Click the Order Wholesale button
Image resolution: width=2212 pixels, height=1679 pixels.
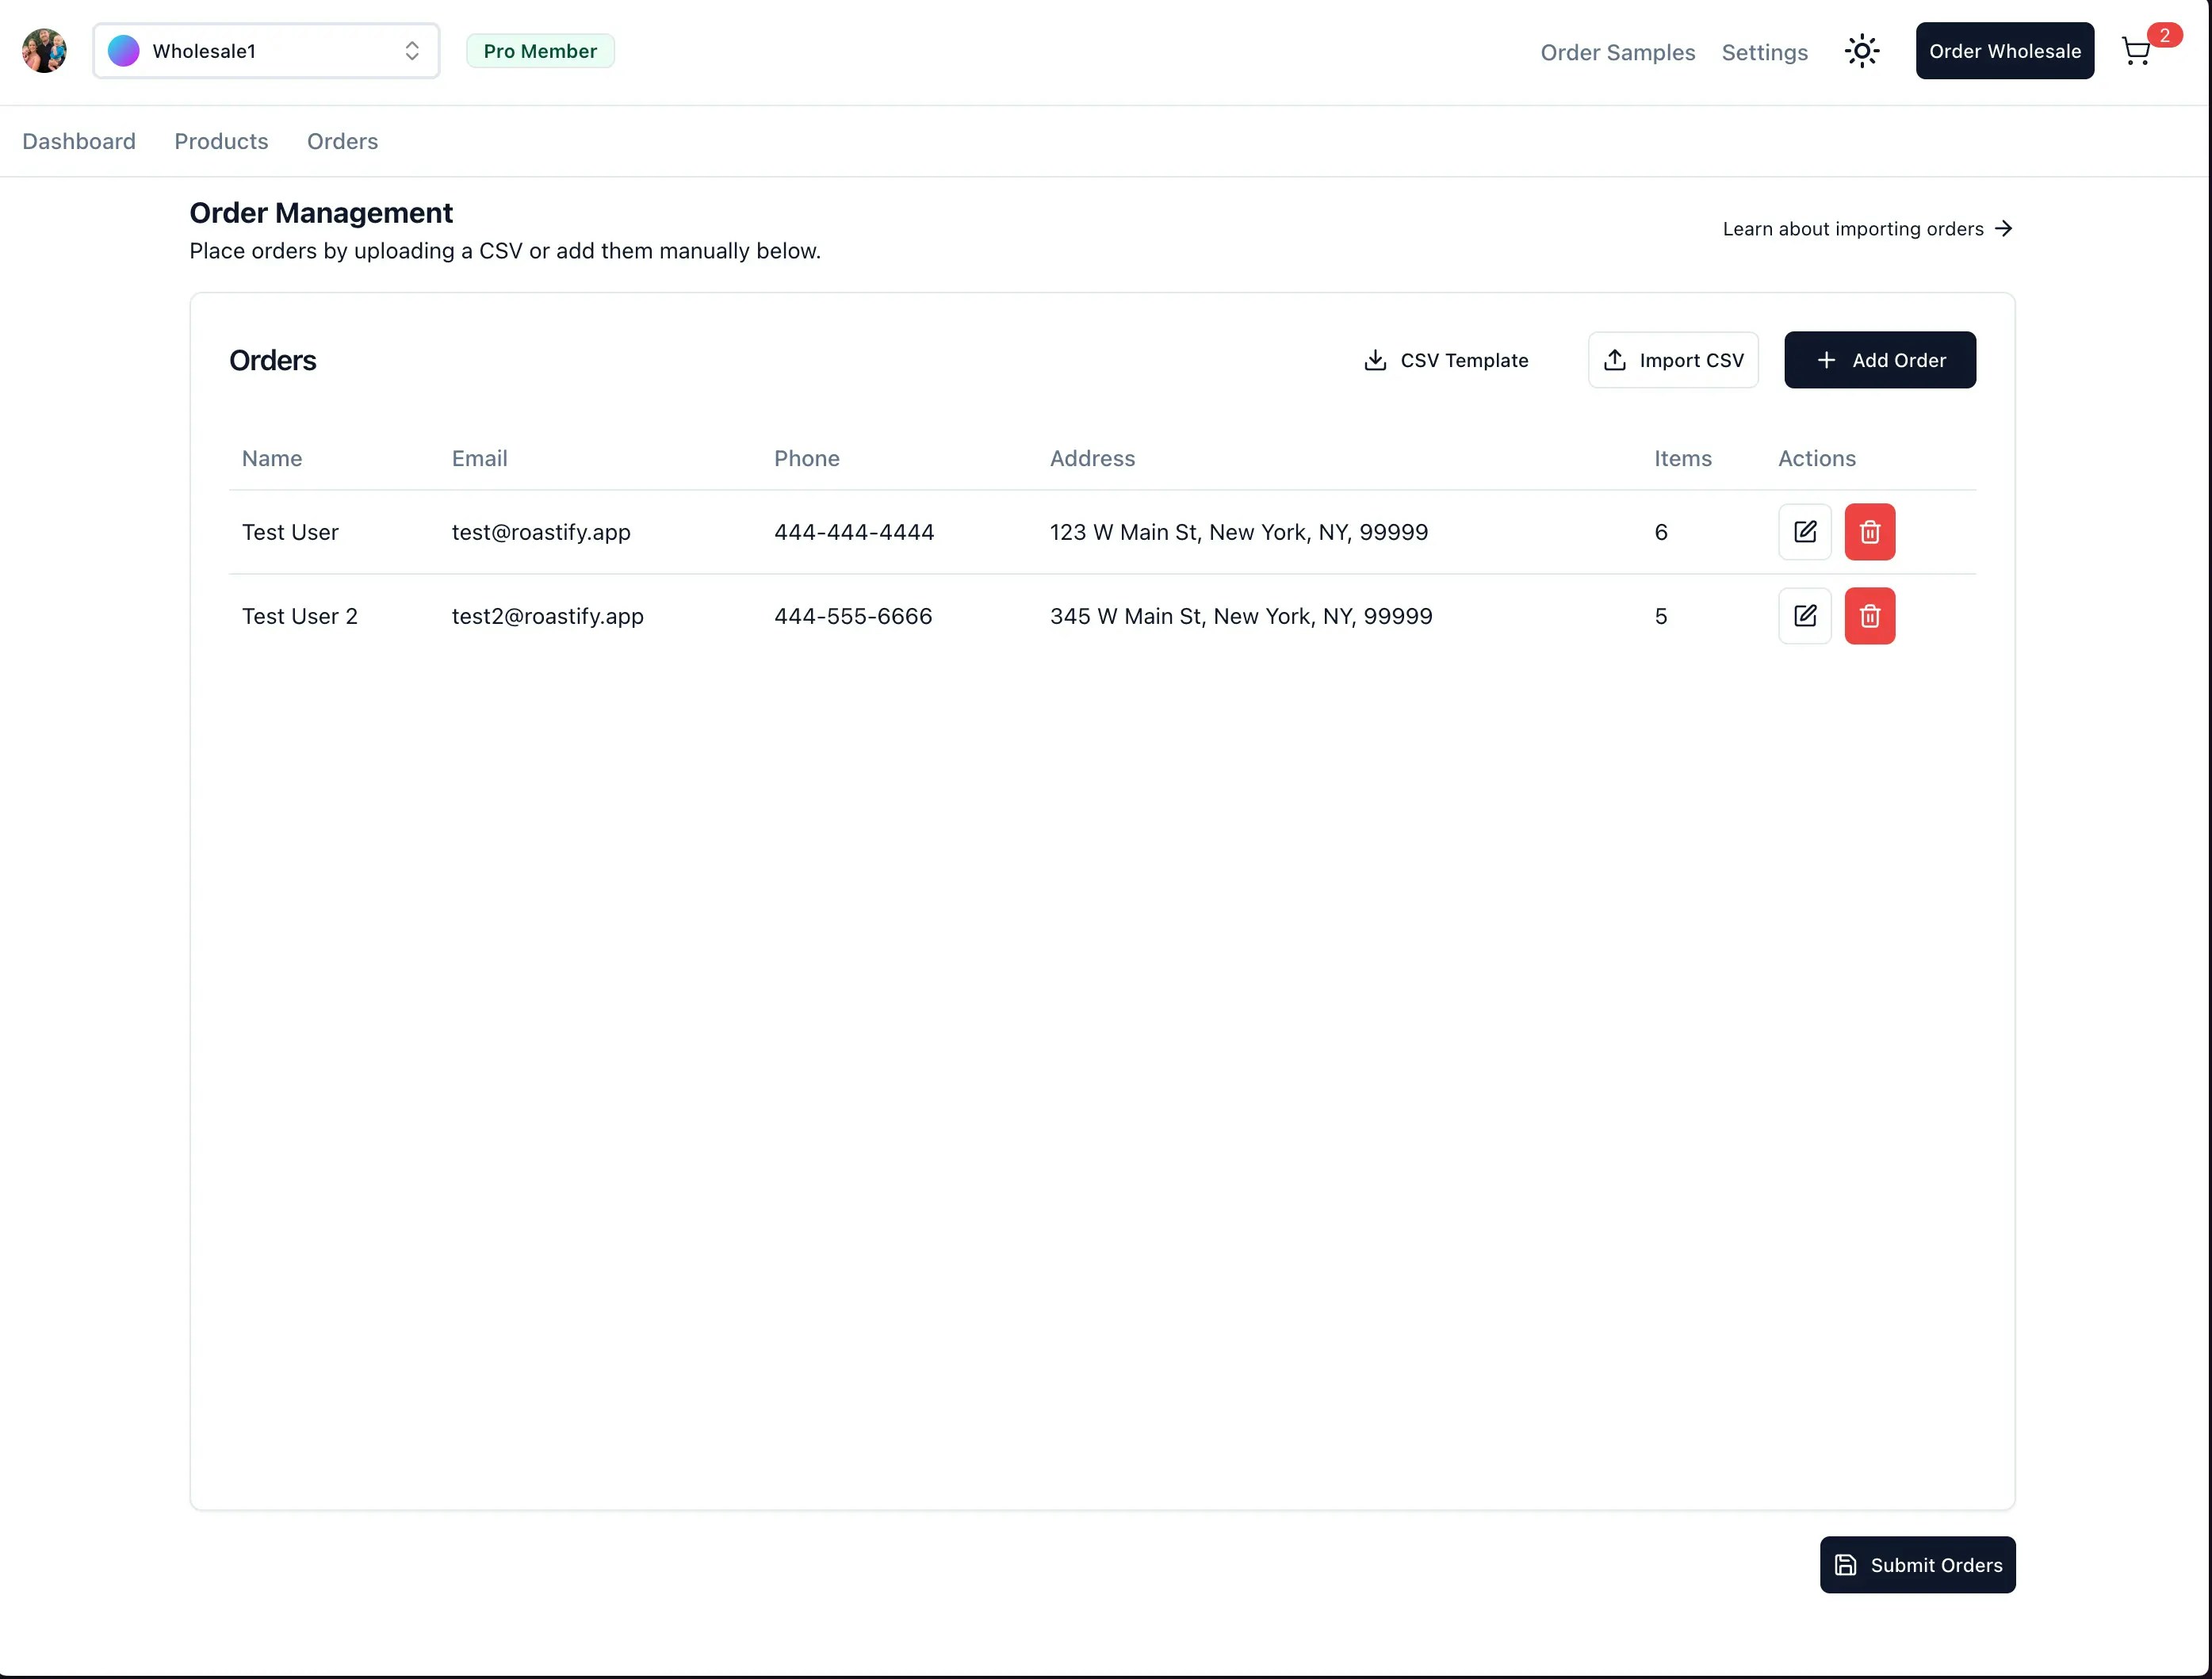2004,50
